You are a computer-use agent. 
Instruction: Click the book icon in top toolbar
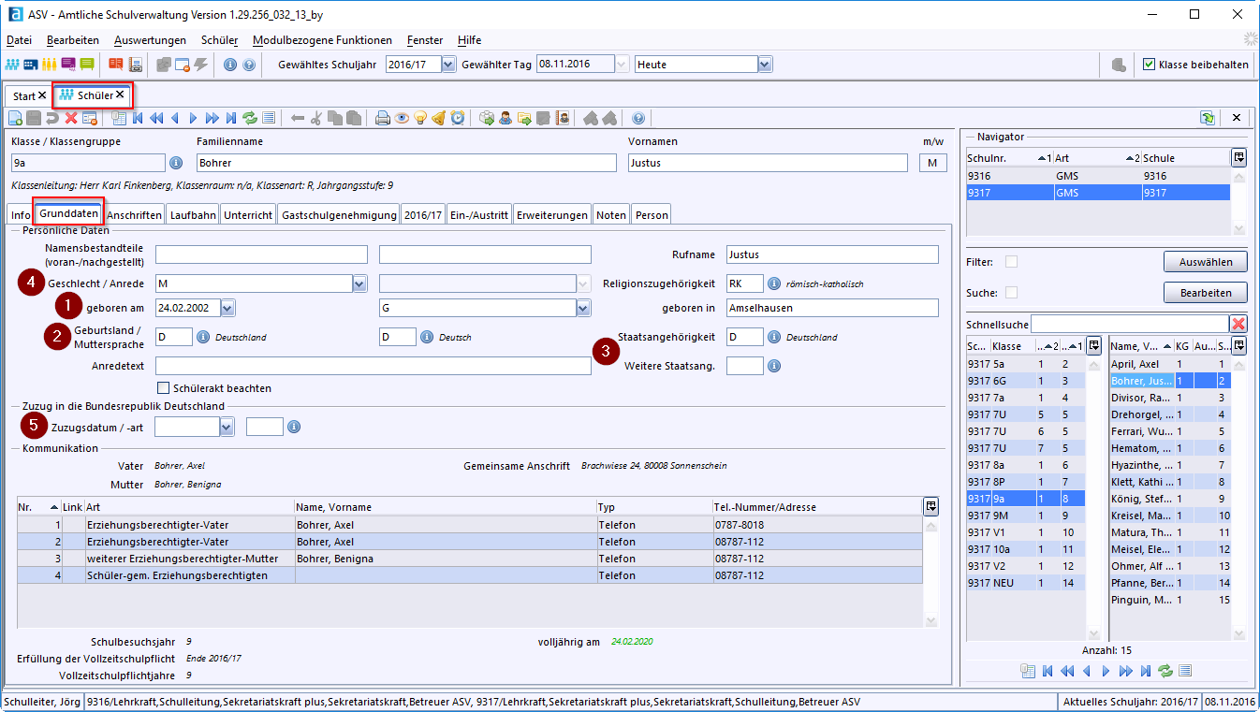click(x=115, y=65)
